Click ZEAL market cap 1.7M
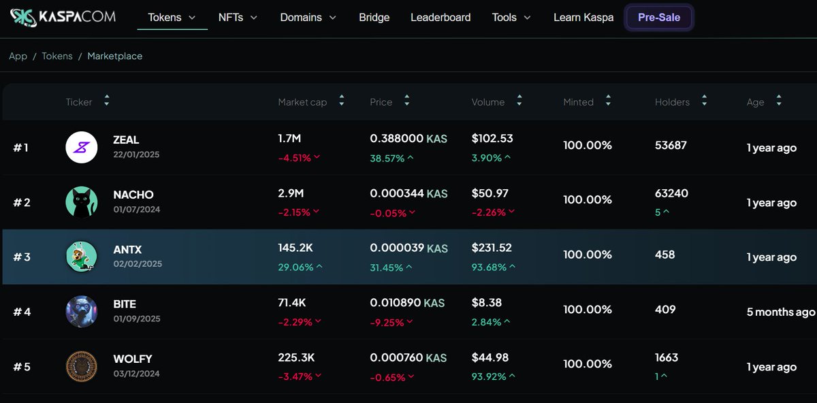The height and width of the screenshot is (403, 817). (289, 139)
